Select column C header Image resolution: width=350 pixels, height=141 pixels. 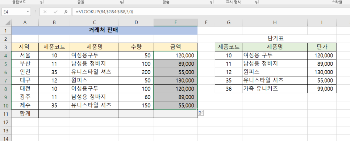(95, 22)
